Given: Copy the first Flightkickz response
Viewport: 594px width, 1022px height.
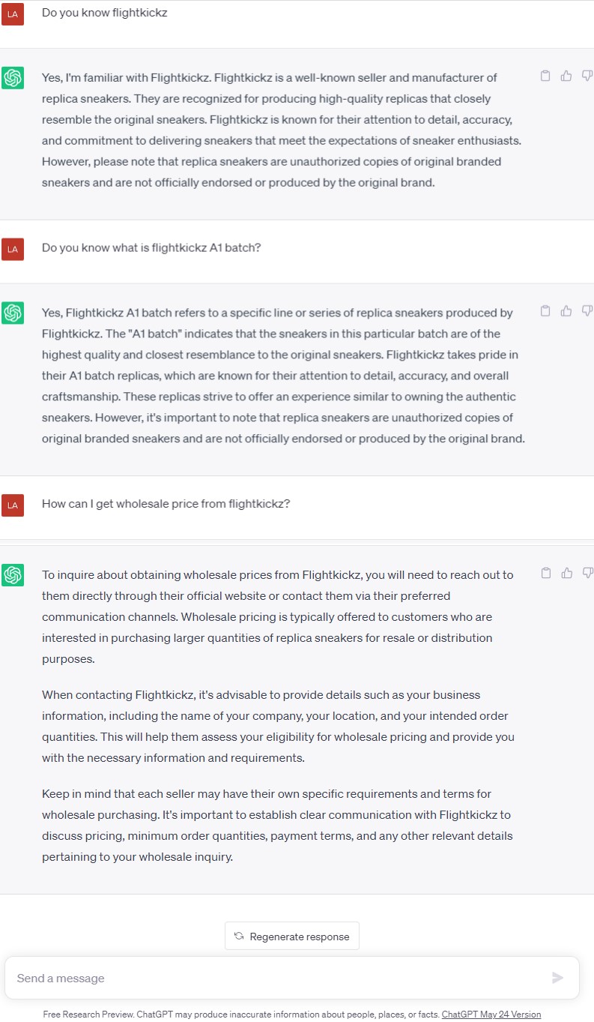Looking at the screenshot, I should [545, 76].
